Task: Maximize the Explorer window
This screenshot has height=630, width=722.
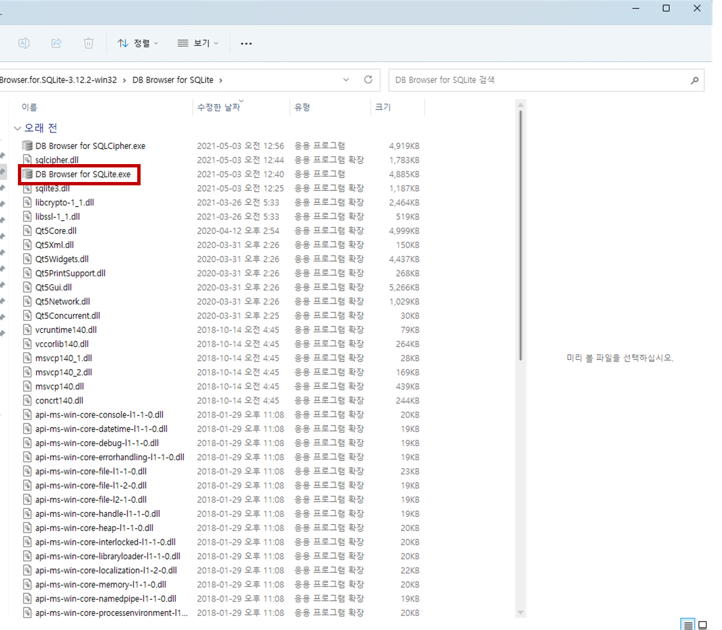Action: coord(666,8)
